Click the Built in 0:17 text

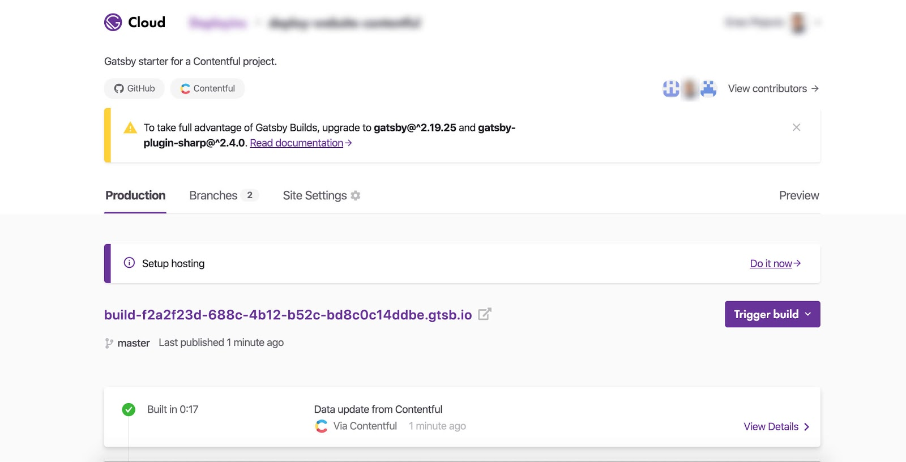coord(173,409)
